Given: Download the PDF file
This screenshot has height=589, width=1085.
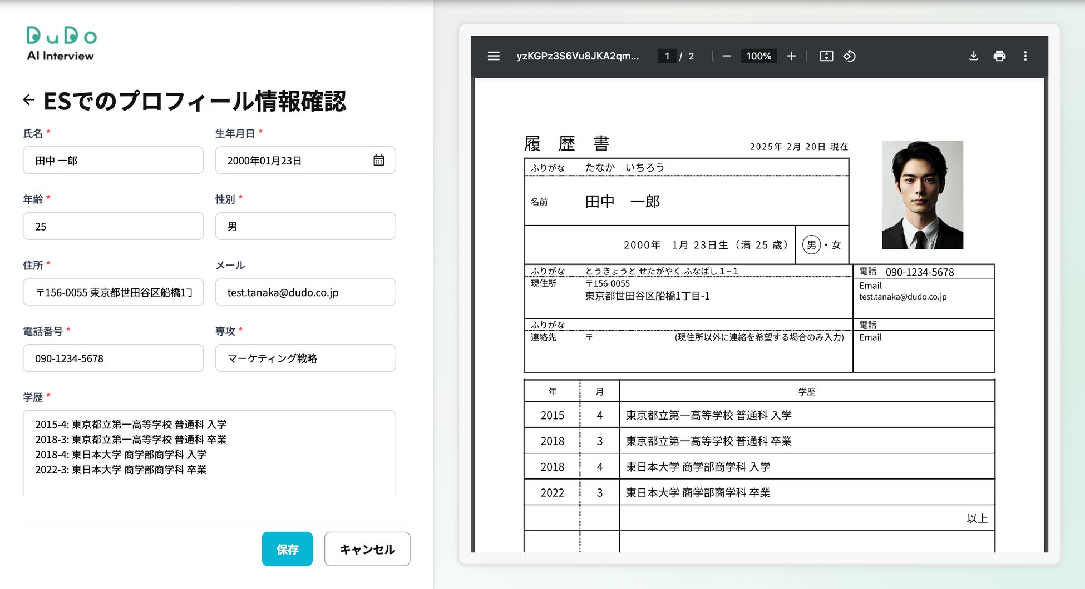Looking at the screenshot, I should [x=974, y=56].
